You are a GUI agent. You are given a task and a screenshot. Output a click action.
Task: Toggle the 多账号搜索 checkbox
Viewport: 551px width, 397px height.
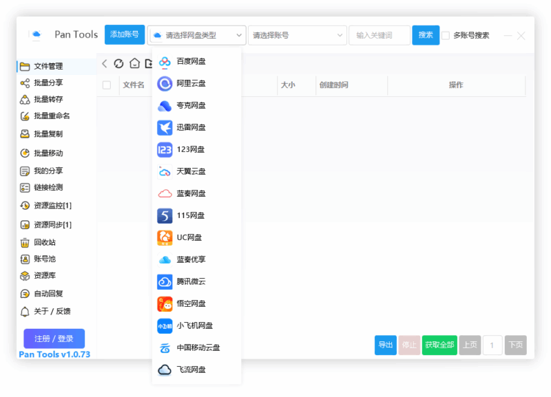[x=446, y=36]
